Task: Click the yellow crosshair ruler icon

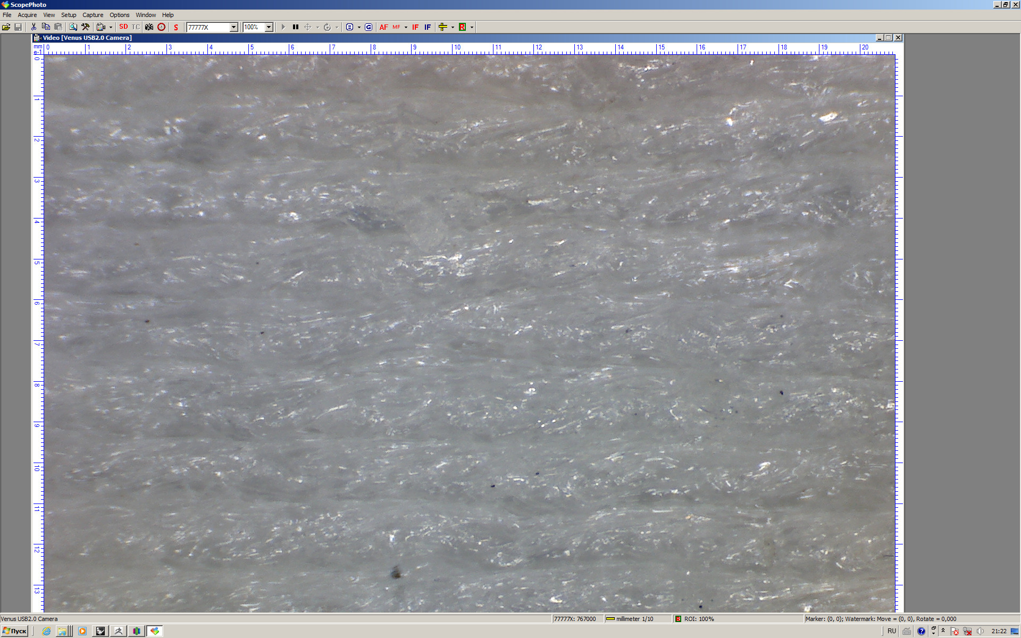Action: click(442, 27)
